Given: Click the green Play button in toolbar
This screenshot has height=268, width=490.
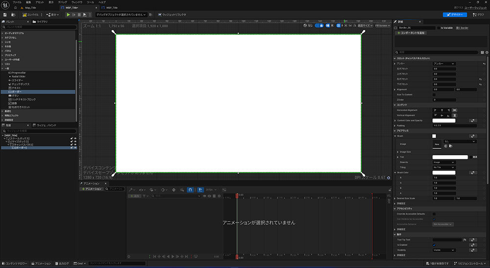Looking at the screenshot, I should click(69, 15).
